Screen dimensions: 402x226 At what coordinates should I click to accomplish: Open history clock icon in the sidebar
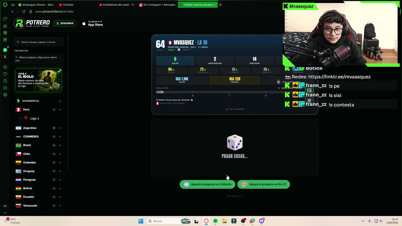(5, 81)
